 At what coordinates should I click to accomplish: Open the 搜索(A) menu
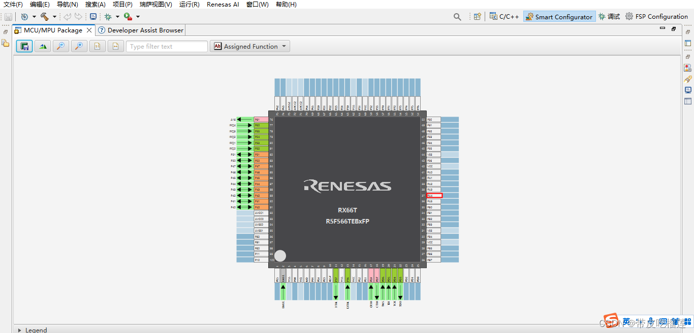point(96,4)
